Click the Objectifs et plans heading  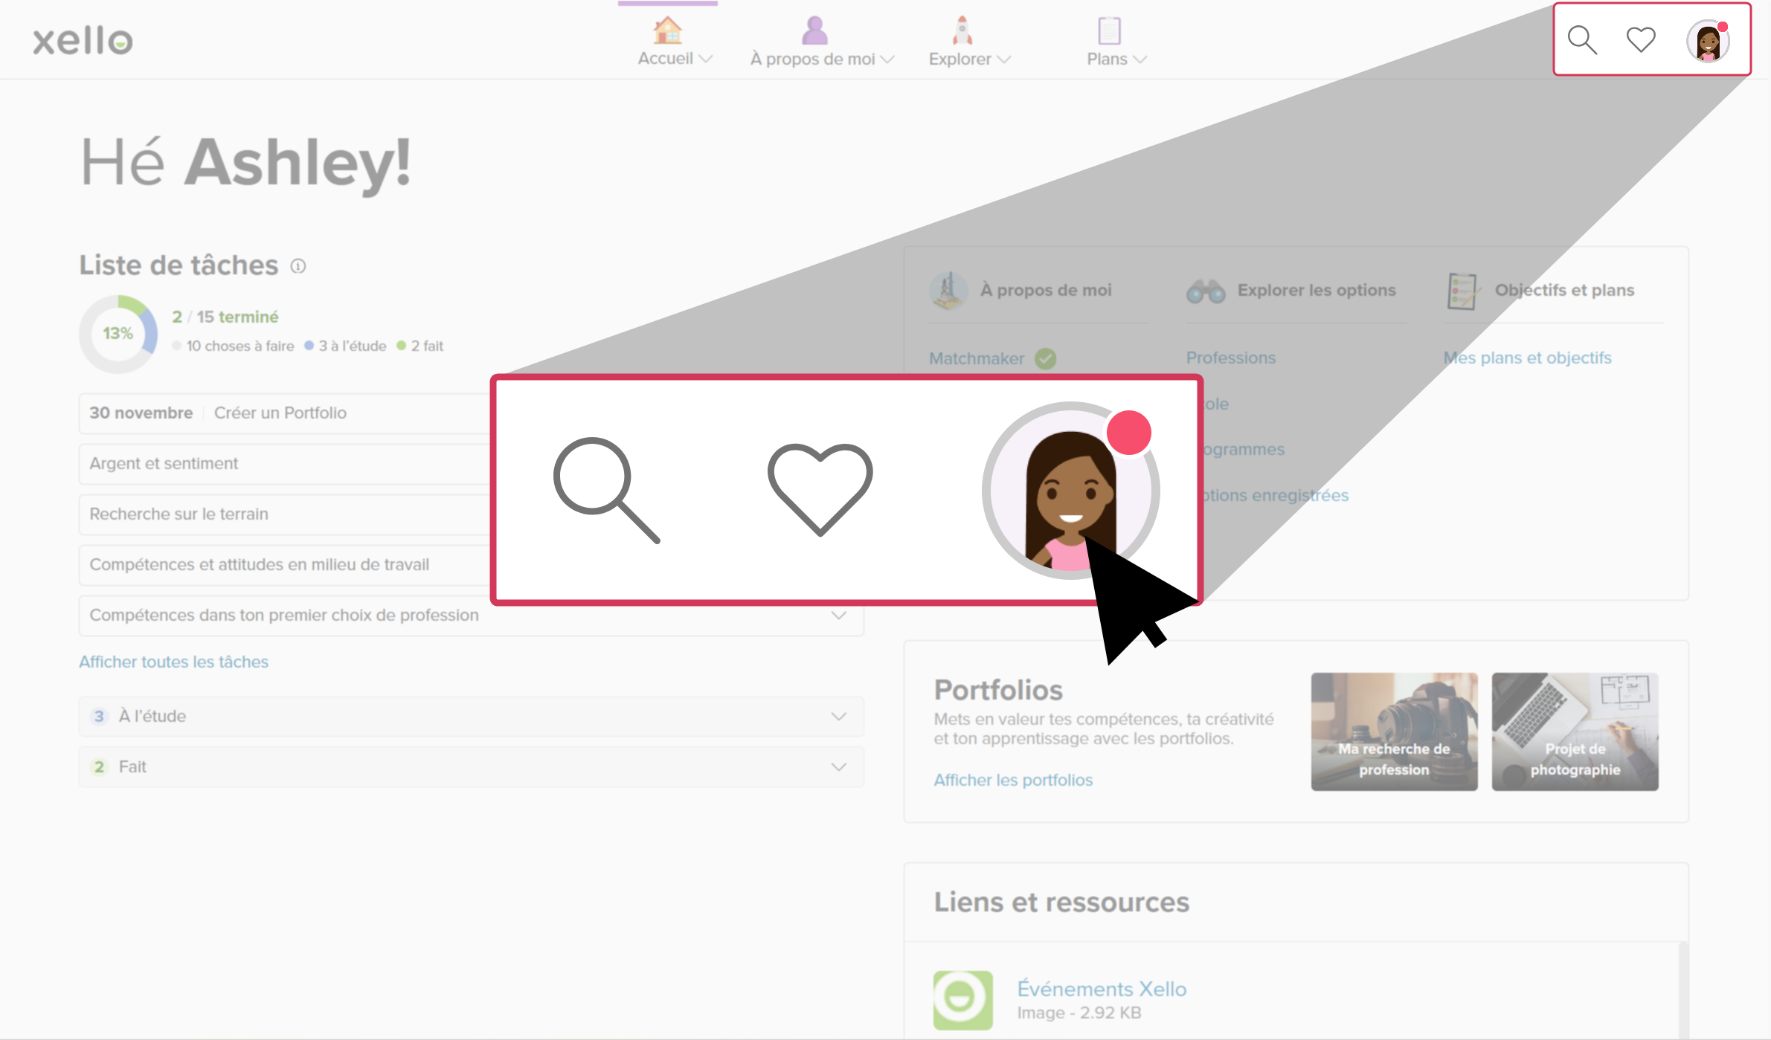click(x=1564, y=291)
